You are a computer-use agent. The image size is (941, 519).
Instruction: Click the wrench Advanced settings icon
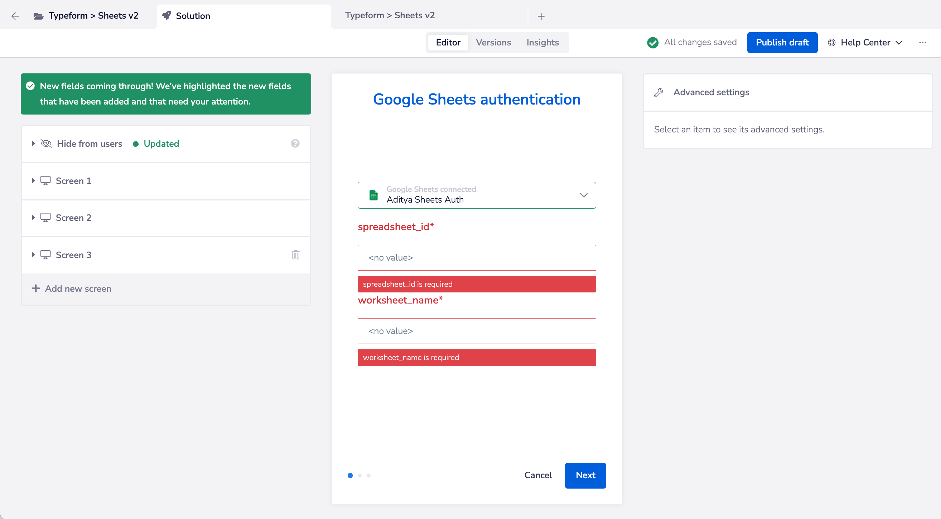pos(660,93)
